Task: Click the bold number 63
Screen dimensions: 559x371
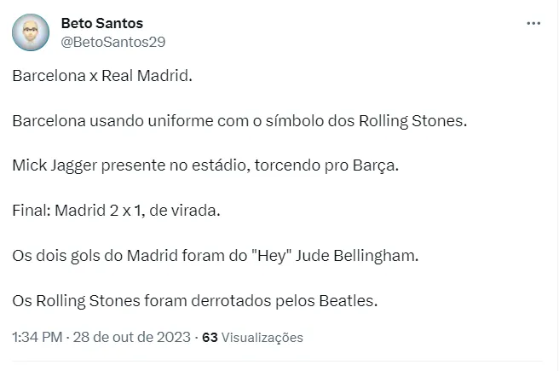Action: (x=209, y=338)
